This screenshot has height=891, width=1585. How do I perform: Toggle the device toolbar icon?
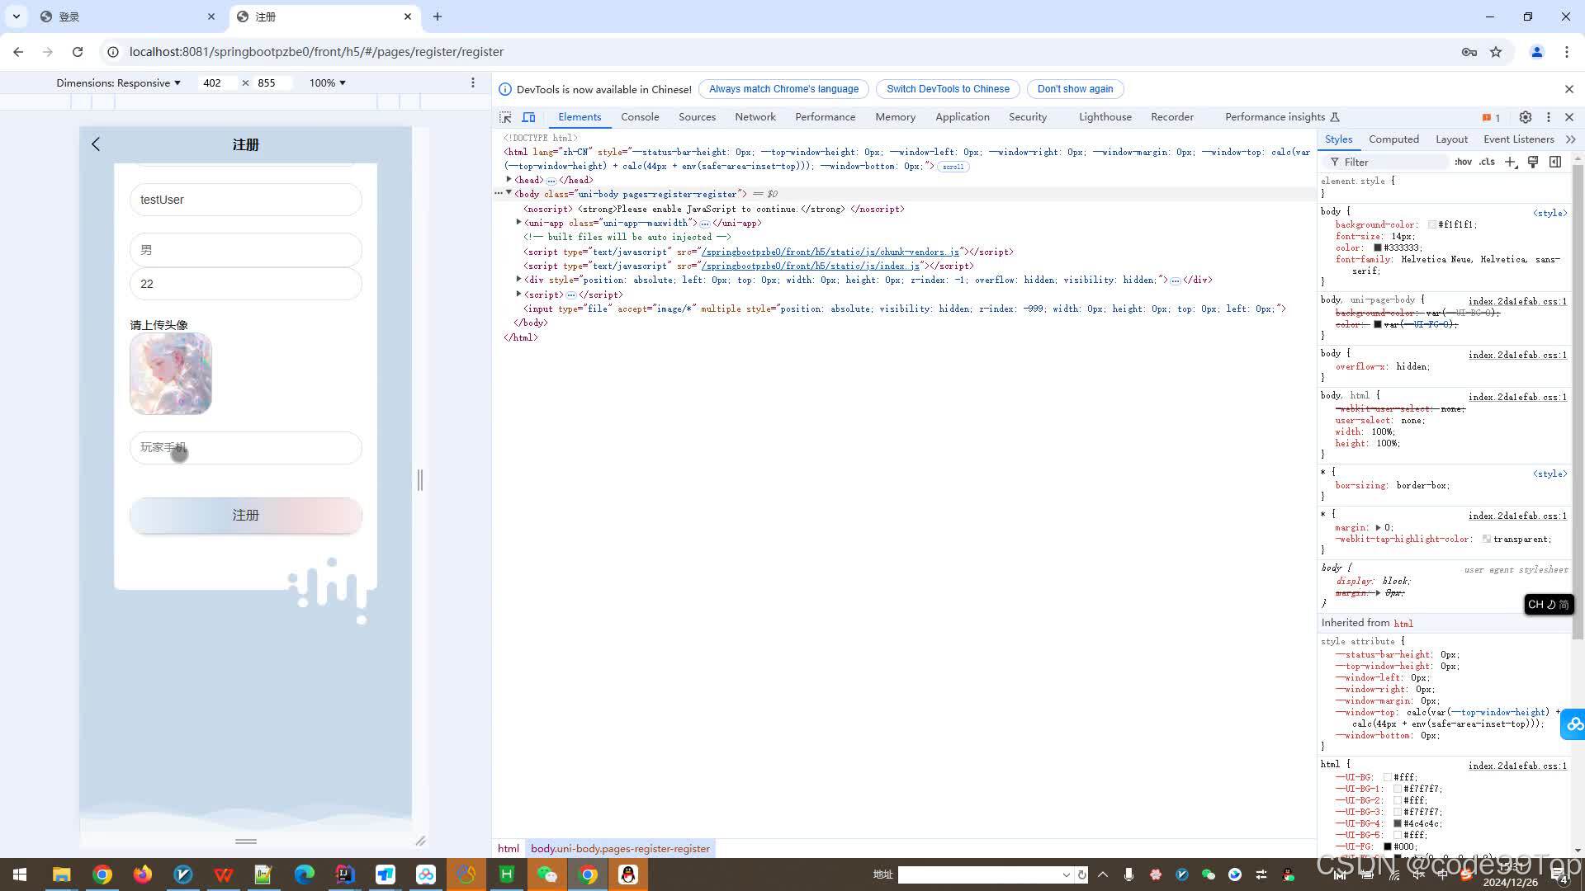tap(528, 117)
